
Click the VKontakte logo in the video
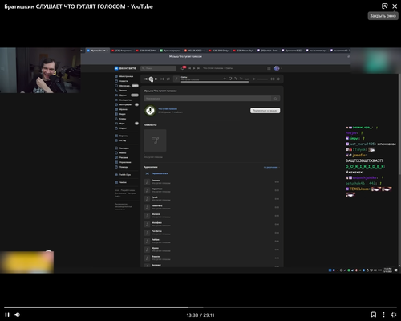(x=125, y=68)
